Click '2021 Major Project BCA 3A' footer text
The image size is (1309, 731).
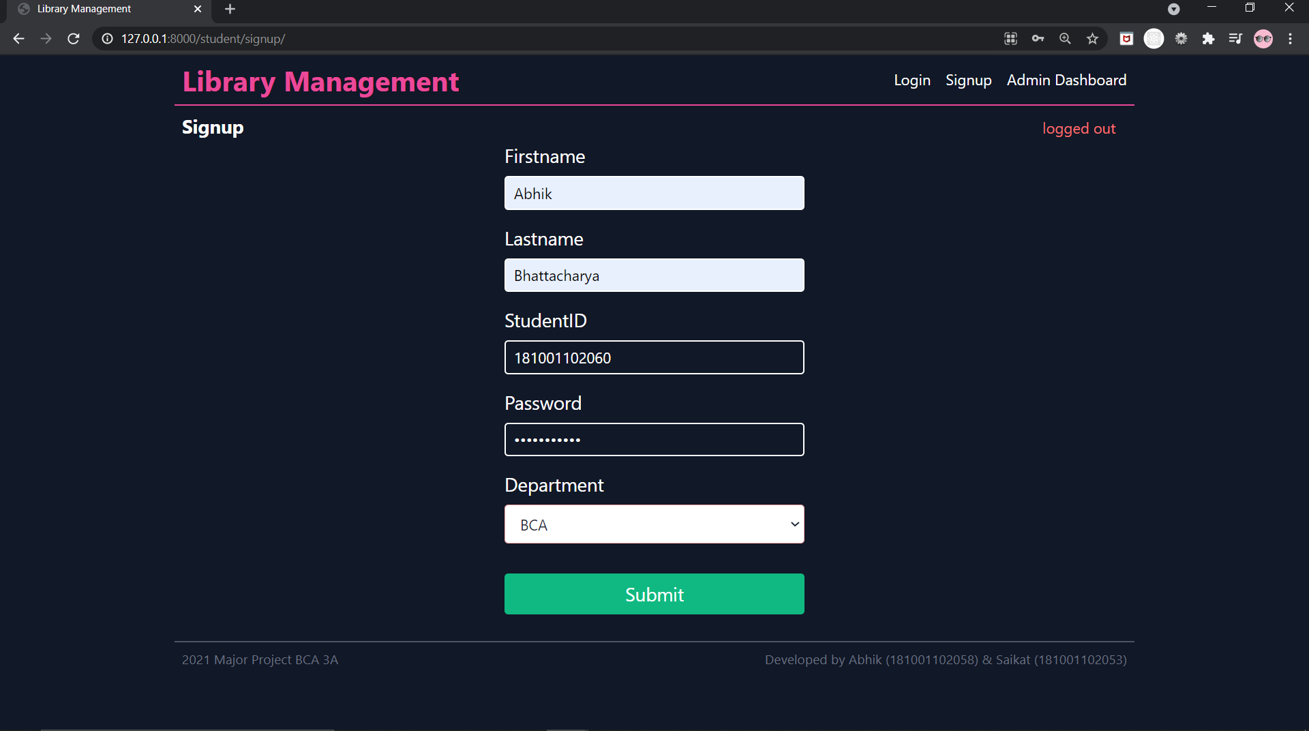260,660
